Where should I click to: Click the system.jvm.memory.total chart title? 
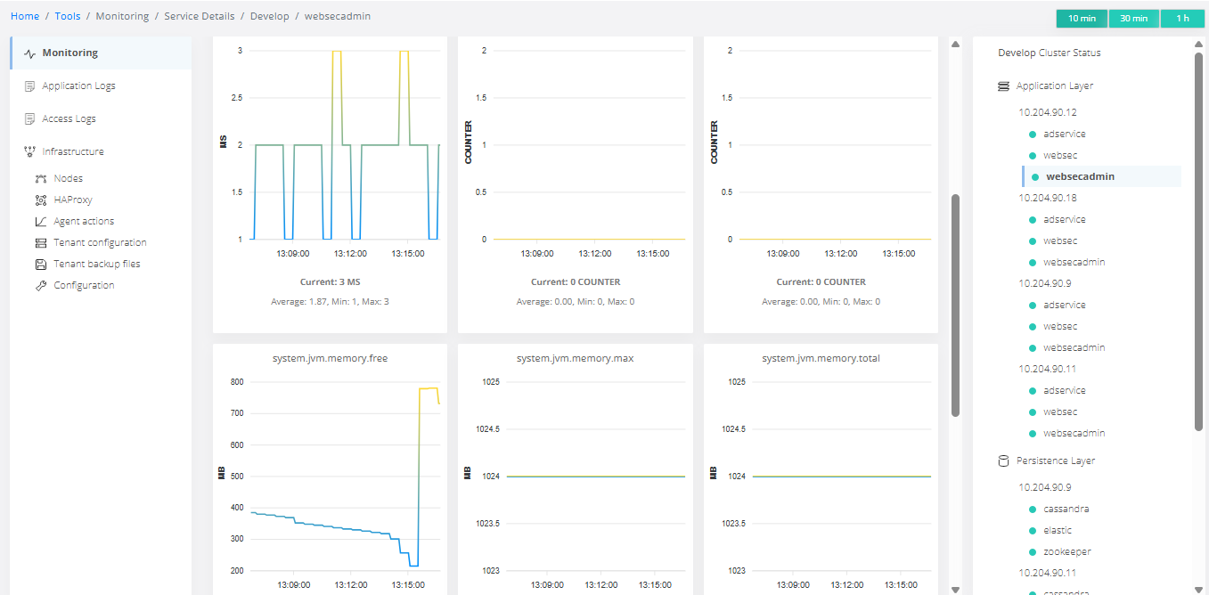[821, 359]
